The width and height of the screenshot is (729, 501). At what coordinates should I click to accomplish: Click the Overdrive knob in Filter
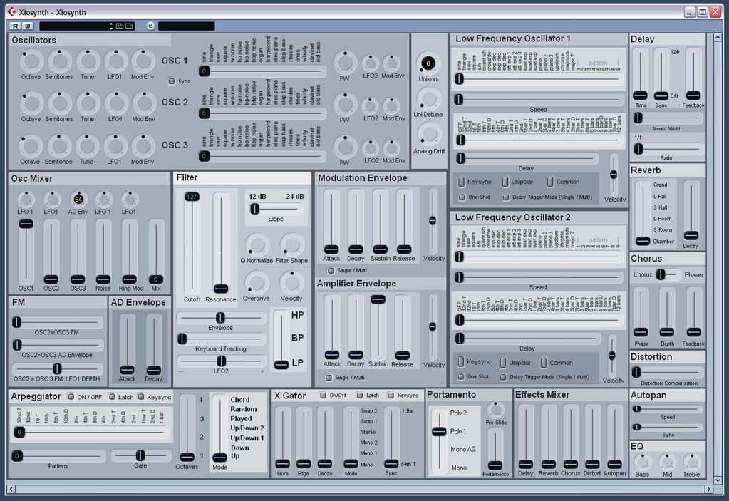click(x=256, y=282)
